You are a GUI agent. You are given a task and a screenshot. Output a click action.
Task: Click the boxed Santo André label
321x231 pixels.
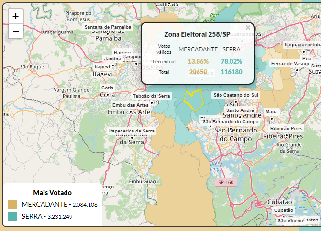coord(240,110)
